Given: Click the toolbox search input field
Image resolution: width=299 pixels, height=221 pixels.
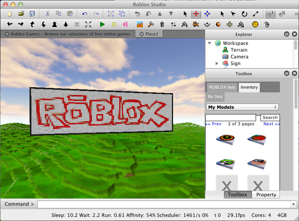Looking at the screenshot, I should click(x=230, y=117).
